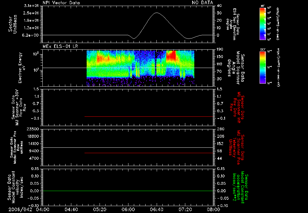Click the '05:20' time tick label

tap(100, 209)
